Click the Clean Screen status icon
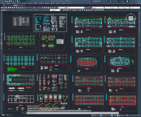The height and width of the screenshot is (117, 141). 137,115
